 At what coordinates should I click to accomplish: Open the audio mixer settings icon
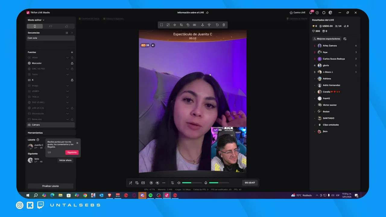tap(172, 183)
